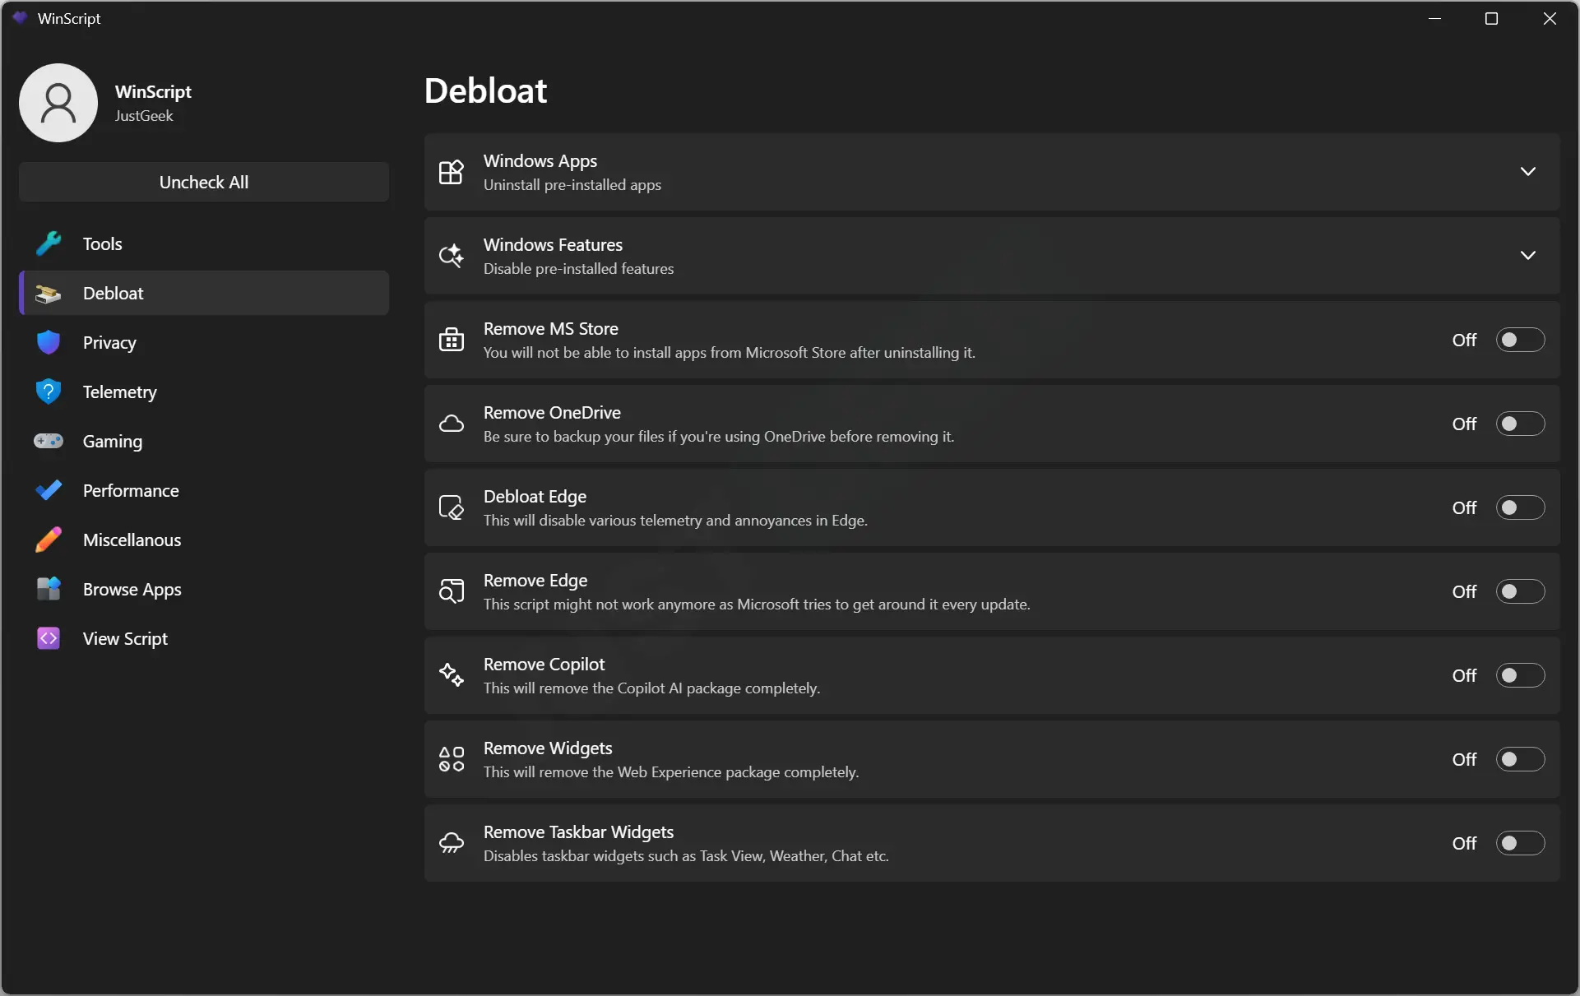Select the Privacy settings icon
Viewport: 1580px width, 996px height.
(x=49, y=342)
